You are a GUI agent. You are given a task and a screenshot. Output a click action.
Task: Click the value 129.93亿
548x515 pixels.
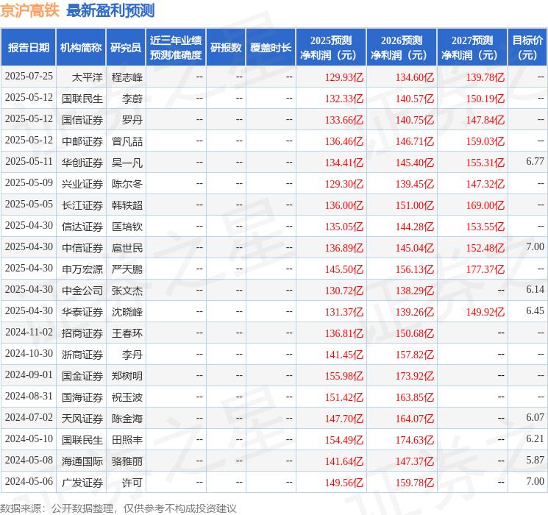click(x=344, y=77)
